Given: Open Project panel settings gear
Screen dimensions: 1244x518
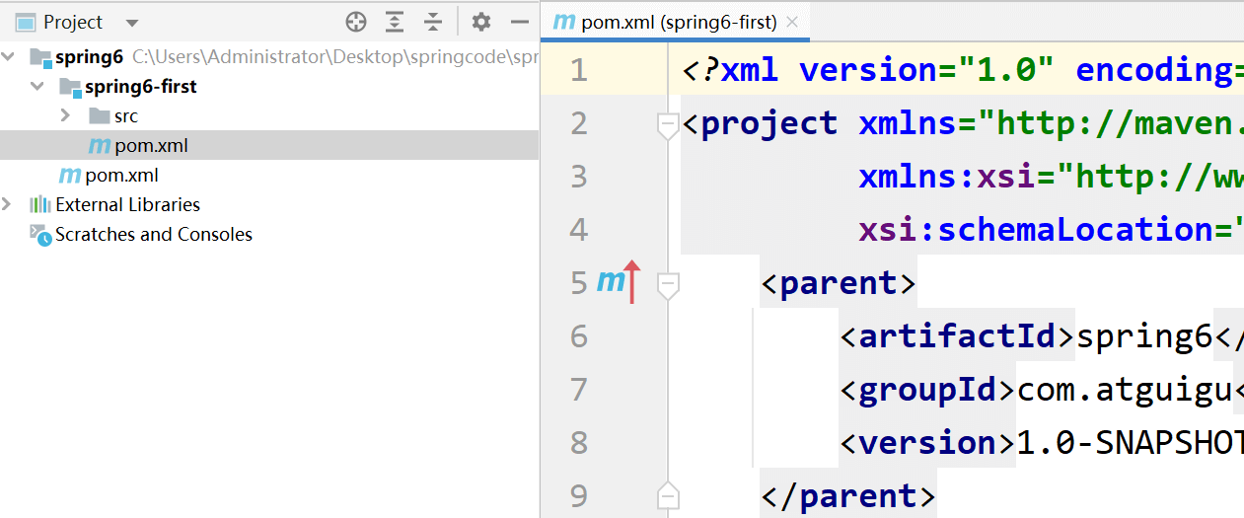Looking at the screenshot, I should tap(480, 22).
